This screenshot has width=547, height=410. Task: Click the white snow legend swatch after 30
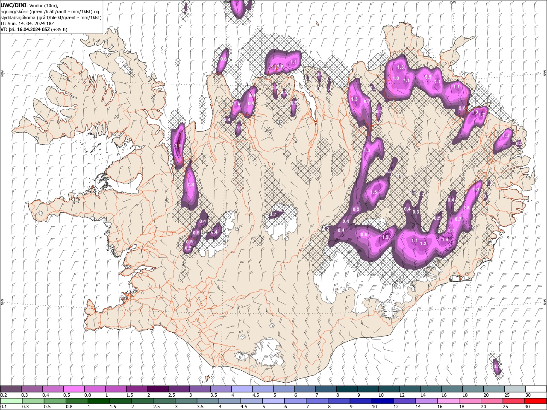point(536,389)
